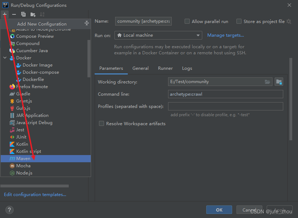
Task: Switch to the Parameters tab
Action: 111,68
